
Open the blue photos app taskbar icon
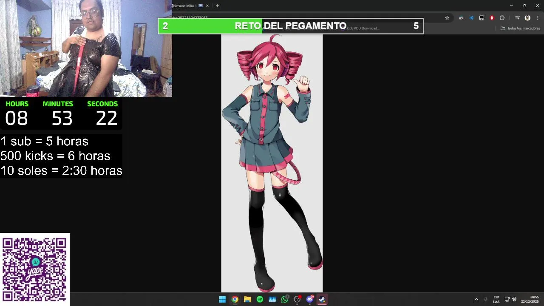[x=272, y=300]
